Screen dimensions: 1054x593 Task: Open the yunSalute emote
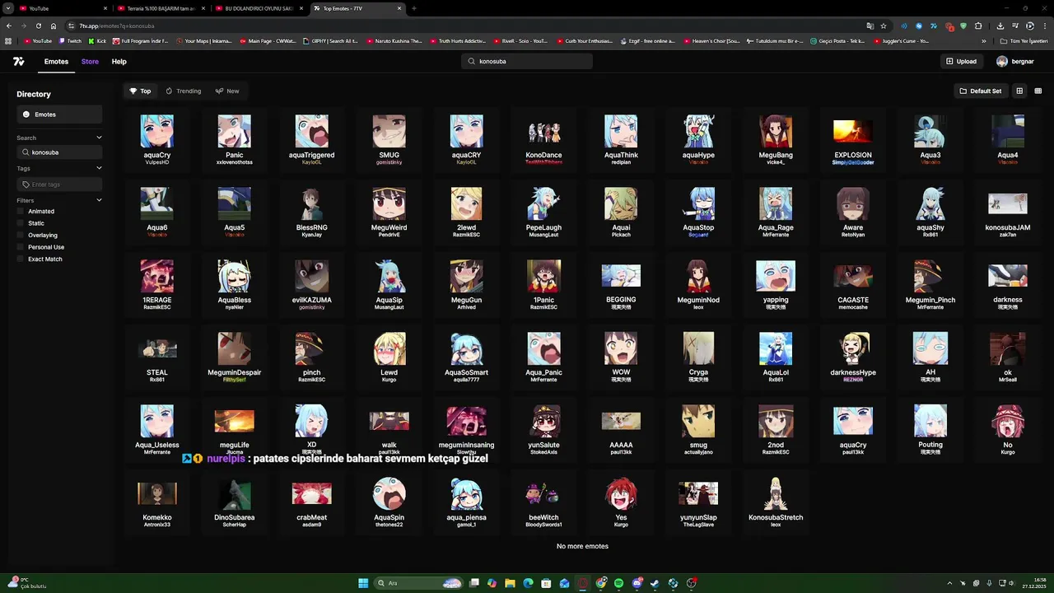click(543, 428)
